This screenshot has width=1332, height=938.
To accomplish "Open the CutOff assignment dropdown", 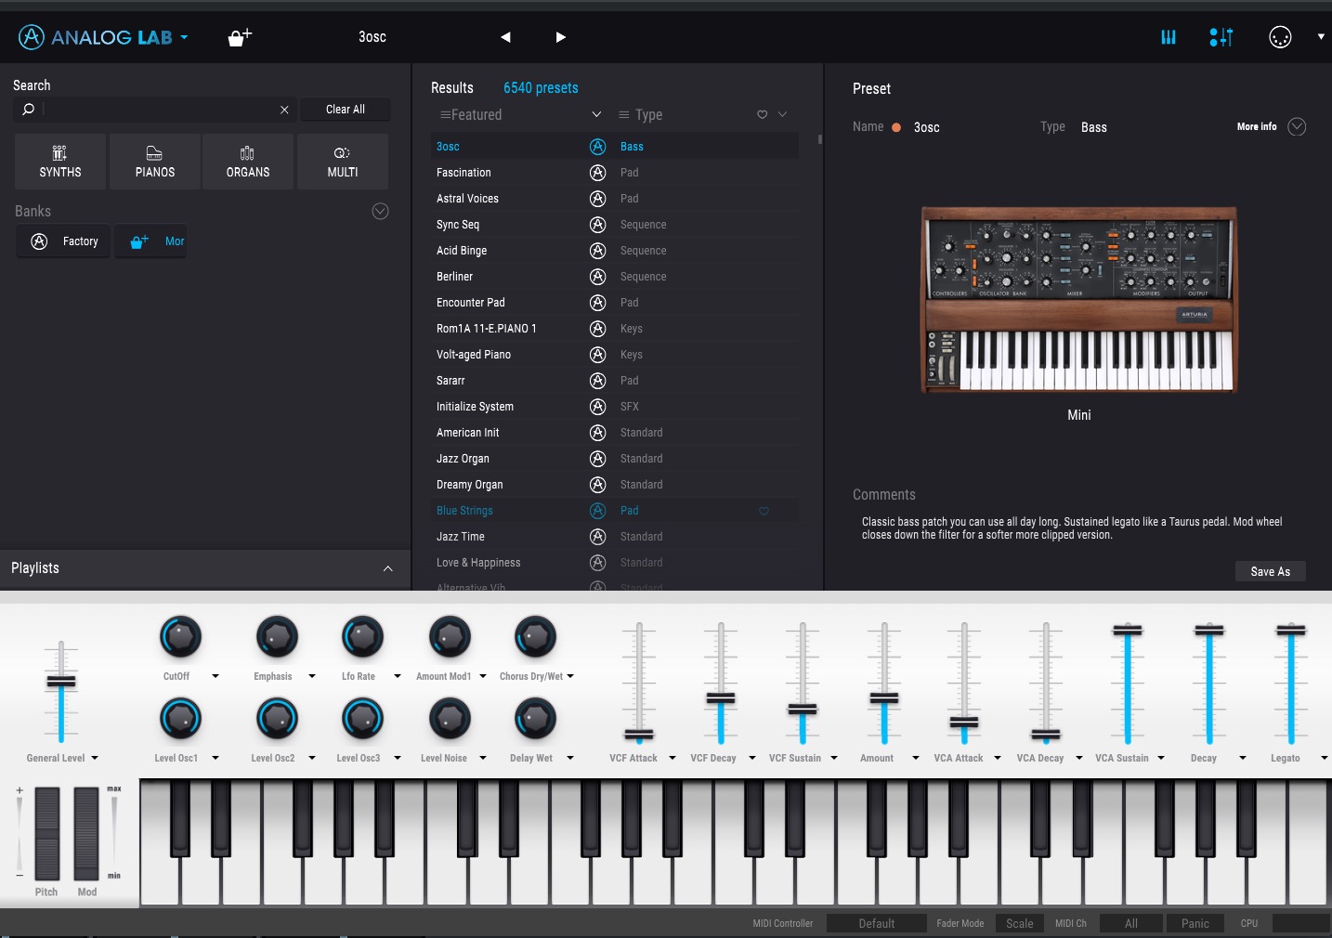I will click(215, 676).
